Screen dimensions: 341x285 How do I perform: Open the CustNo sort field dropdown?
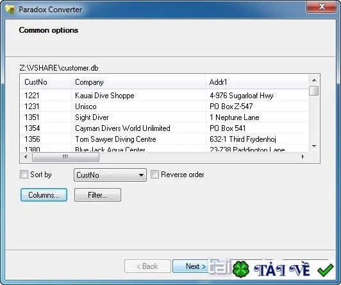110,175
